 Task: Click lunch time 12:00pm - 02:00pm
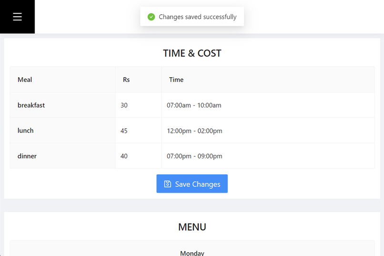tap(194, 131)
